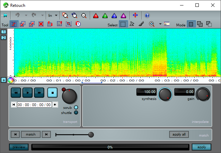Click the green marker 2 icon
Screen dimensions: 221x153
coord(105,15)
